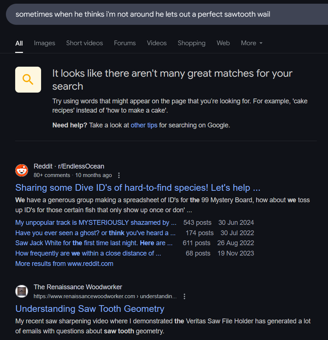Select the Web results tab

pyautogui.click(x=223, y=43)
